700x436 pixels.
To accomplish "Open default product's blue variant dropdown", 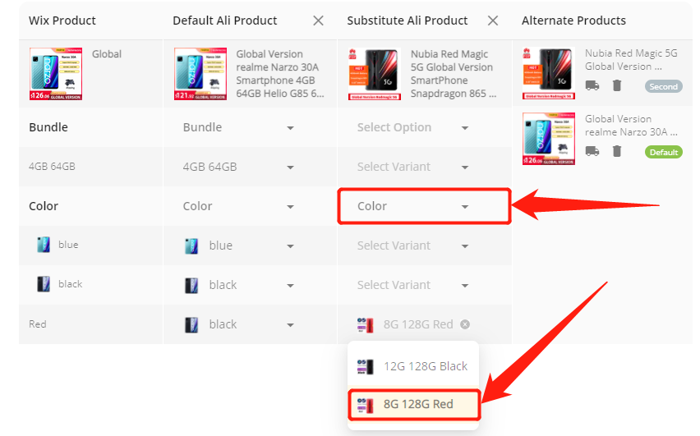I will 238,246.
